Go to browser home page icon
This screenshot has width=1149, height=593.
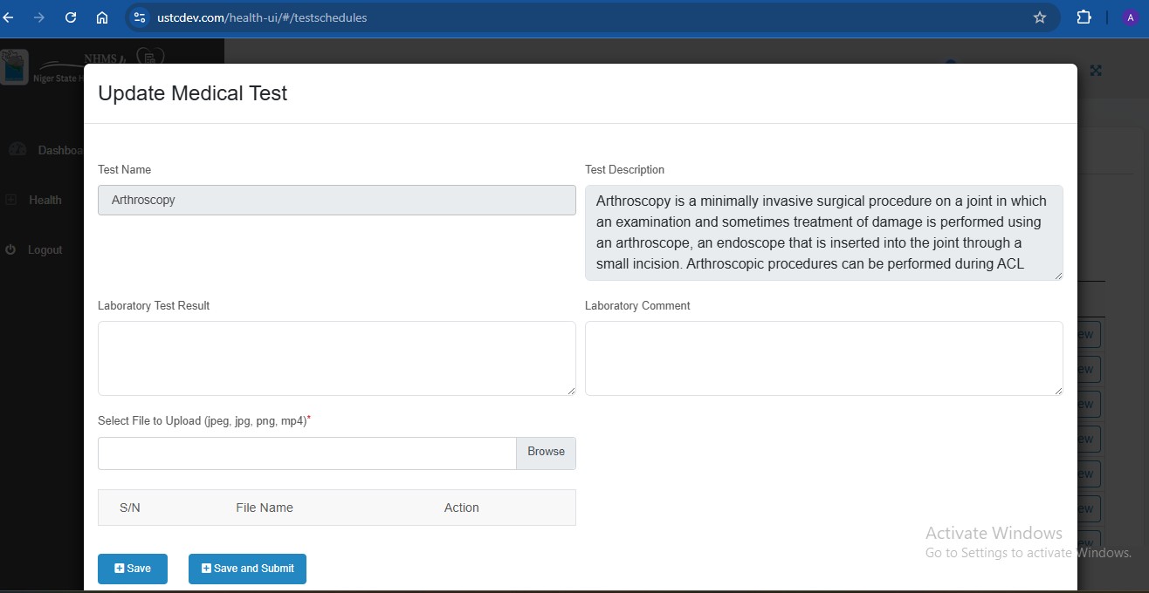click(102, 17)
